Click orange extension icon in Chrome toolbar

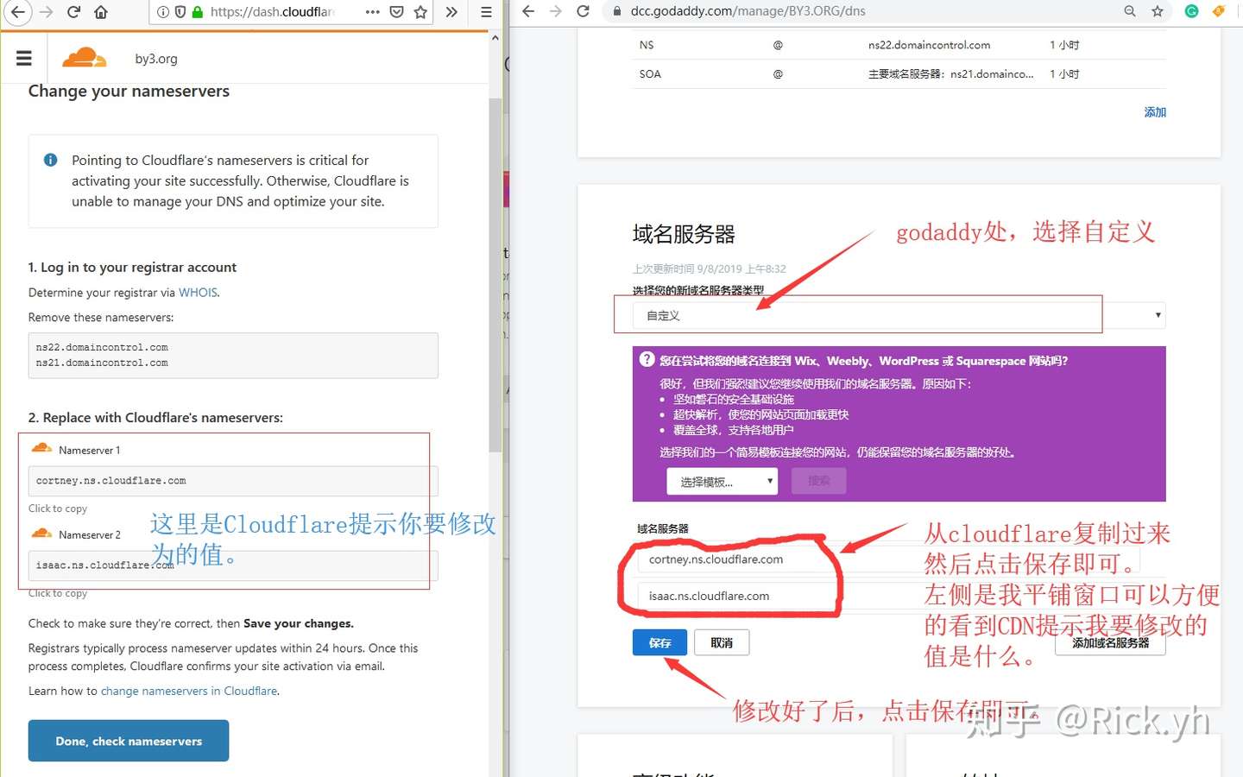pos(1219,11)
